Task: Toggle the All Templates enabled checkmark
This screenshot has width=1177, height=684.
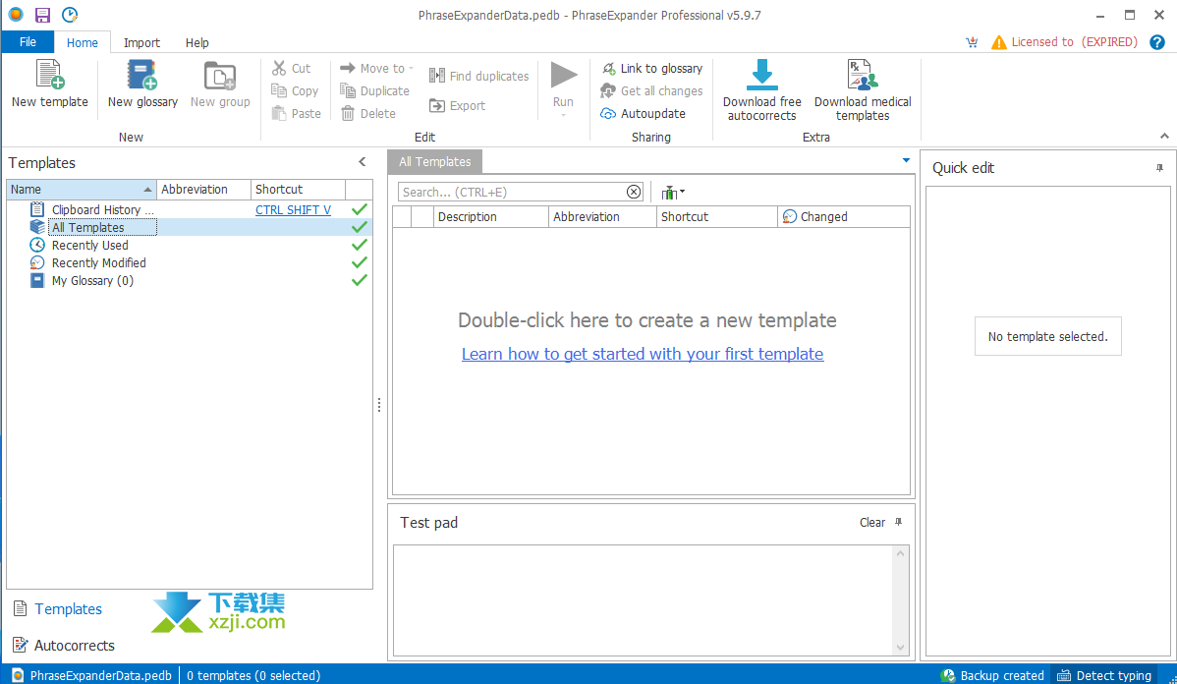Action: click(360, 227)
